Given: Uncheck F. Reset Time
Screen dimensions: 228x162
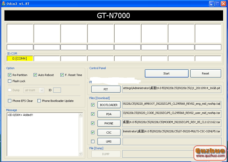Looking at the screenshot, I should (62, 75).
